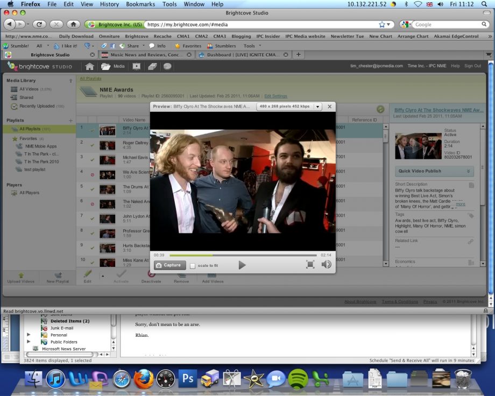Image resolution: width=495 pixels, height=396 pixels.
Task: Click the green refresh playlist icon
Action: (380, 110)
